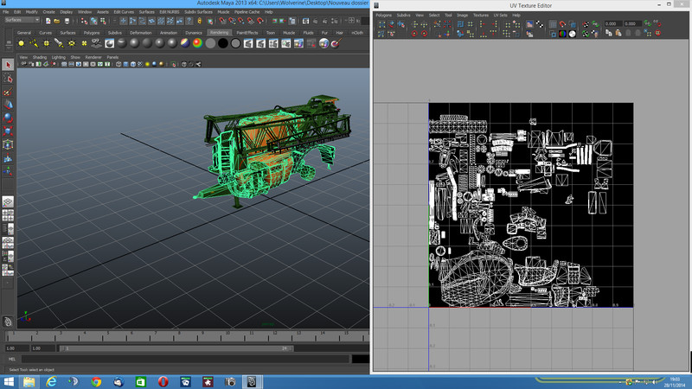Open the Polygons menu in UV Texture Editor

tap(384, 16)
